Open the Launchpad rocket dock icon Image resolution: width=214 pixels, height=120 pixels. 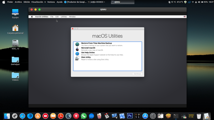click(x=15, y=116)
